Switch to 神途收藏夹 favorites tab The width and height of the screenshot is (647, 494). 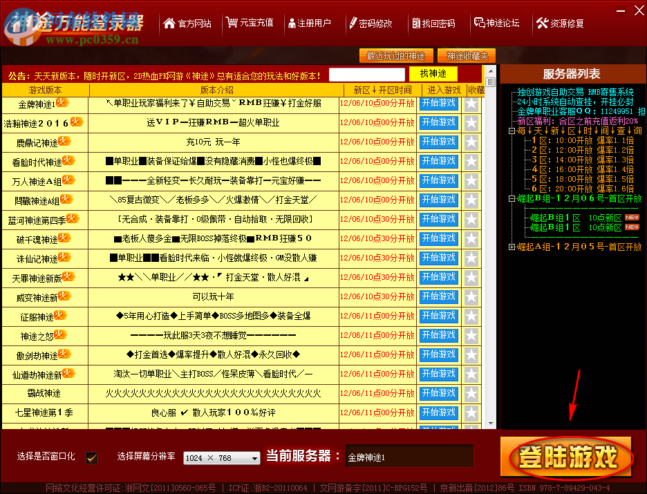click(x=467, y=56)
